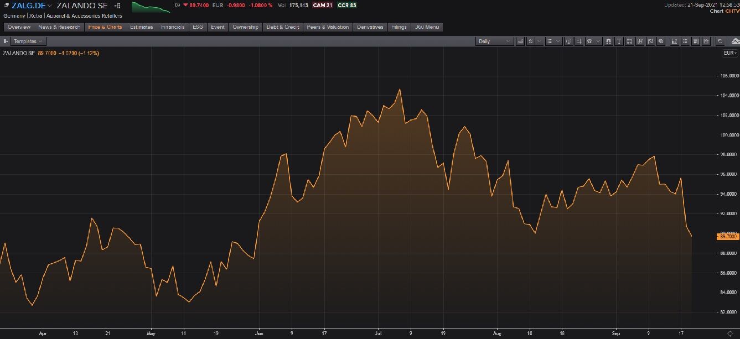Click the chart export icon before refresh

tap(706, 41)
